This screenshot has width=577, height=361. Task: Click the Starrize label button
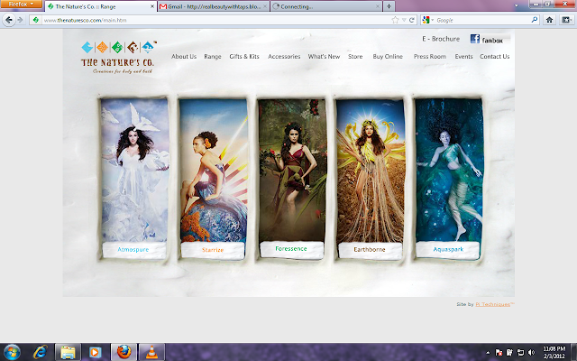[x=213, y=250]
